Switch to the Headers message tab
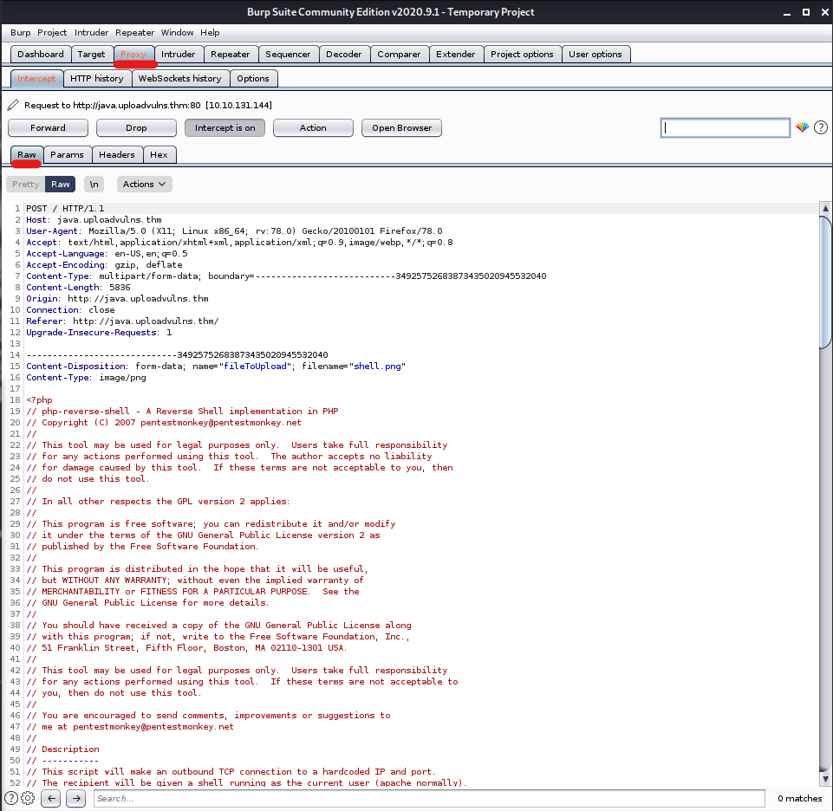 click(x=117, y=154)
